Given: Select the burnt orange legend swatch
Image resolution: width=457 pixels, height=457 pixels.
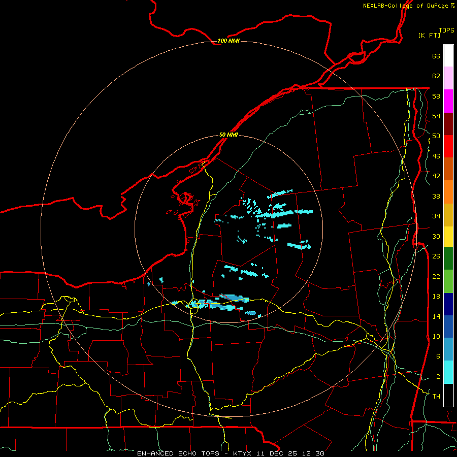Looking at the screenshot, I should [x=448, y=169].
